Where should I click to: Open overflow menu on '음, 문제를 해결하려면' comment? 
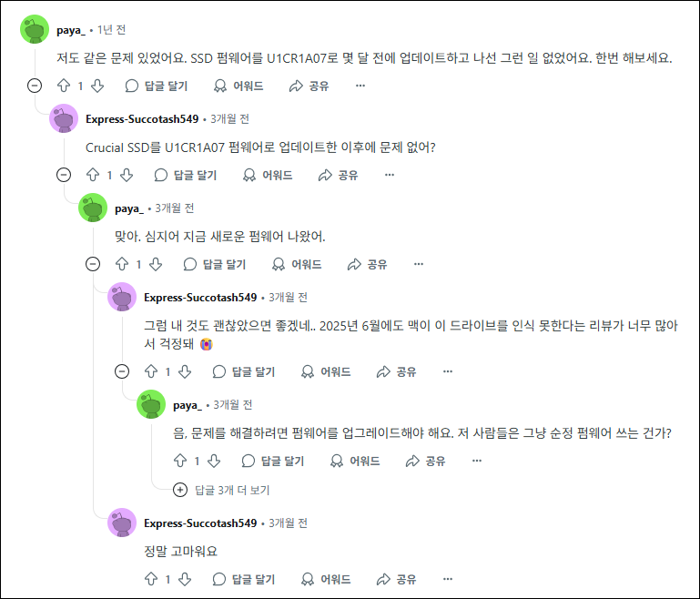point(477,461)
